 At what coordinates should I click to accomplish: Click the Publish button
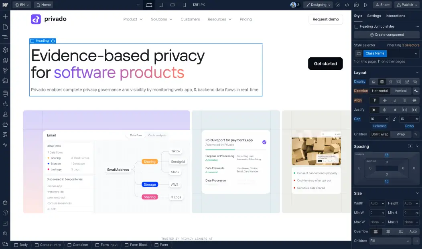click(407, 5)
